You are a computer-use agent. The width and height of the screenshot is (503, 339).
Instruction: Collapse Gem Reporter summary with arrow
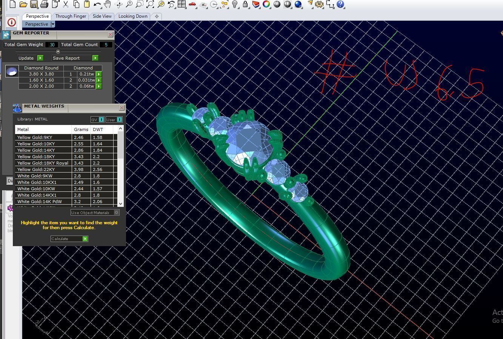[x=58, y=51]
